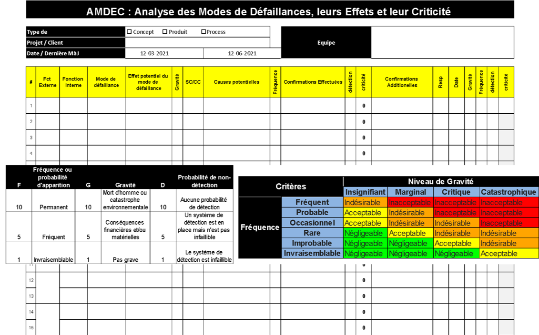The height and width of the screenshot is (335, 539).
Task: Click the 'Niveau de Gravité' matrix header
Action: tap(441, 182)
